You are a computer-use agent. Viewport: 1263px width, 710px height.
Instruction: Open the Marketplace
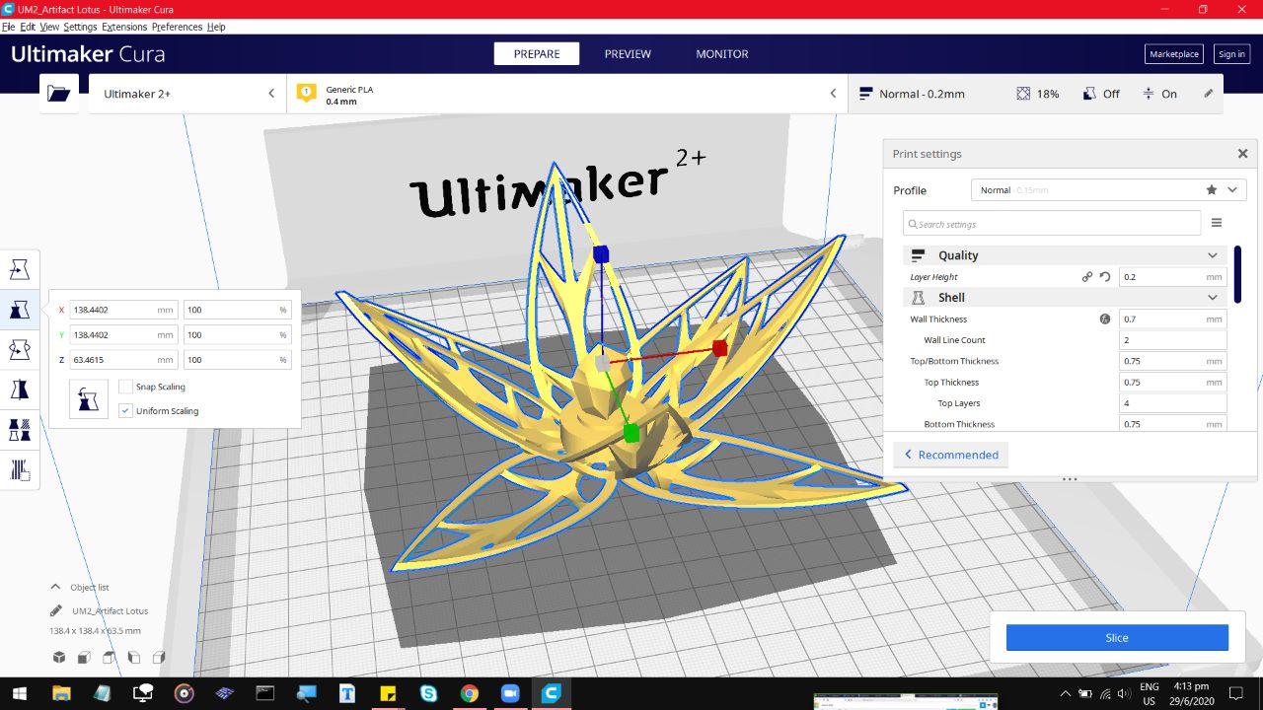1174,54
